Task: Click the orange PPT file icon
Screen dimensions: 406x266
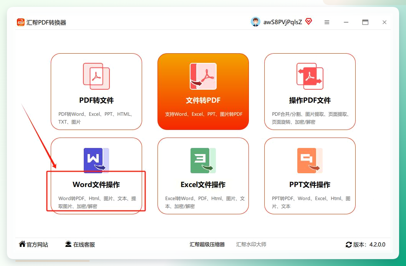Action: [x=310, y=160]
